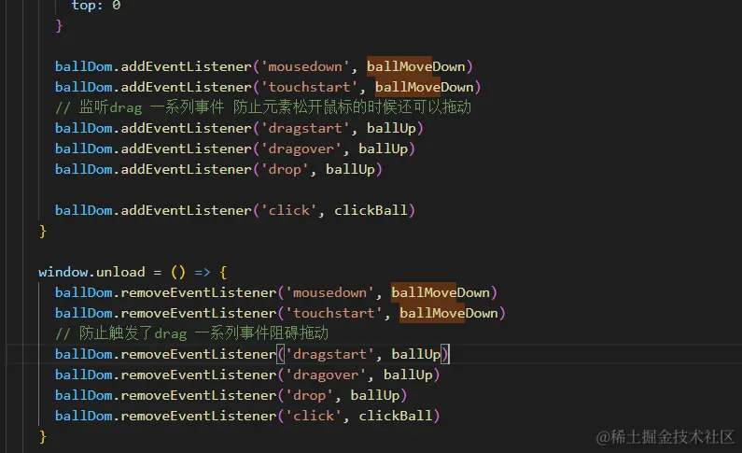Image resolution: width=742 pixels, height=453 pixels.
Task: Click ballUp in addEventListener 'drop' line
Action: coord(350,169)
